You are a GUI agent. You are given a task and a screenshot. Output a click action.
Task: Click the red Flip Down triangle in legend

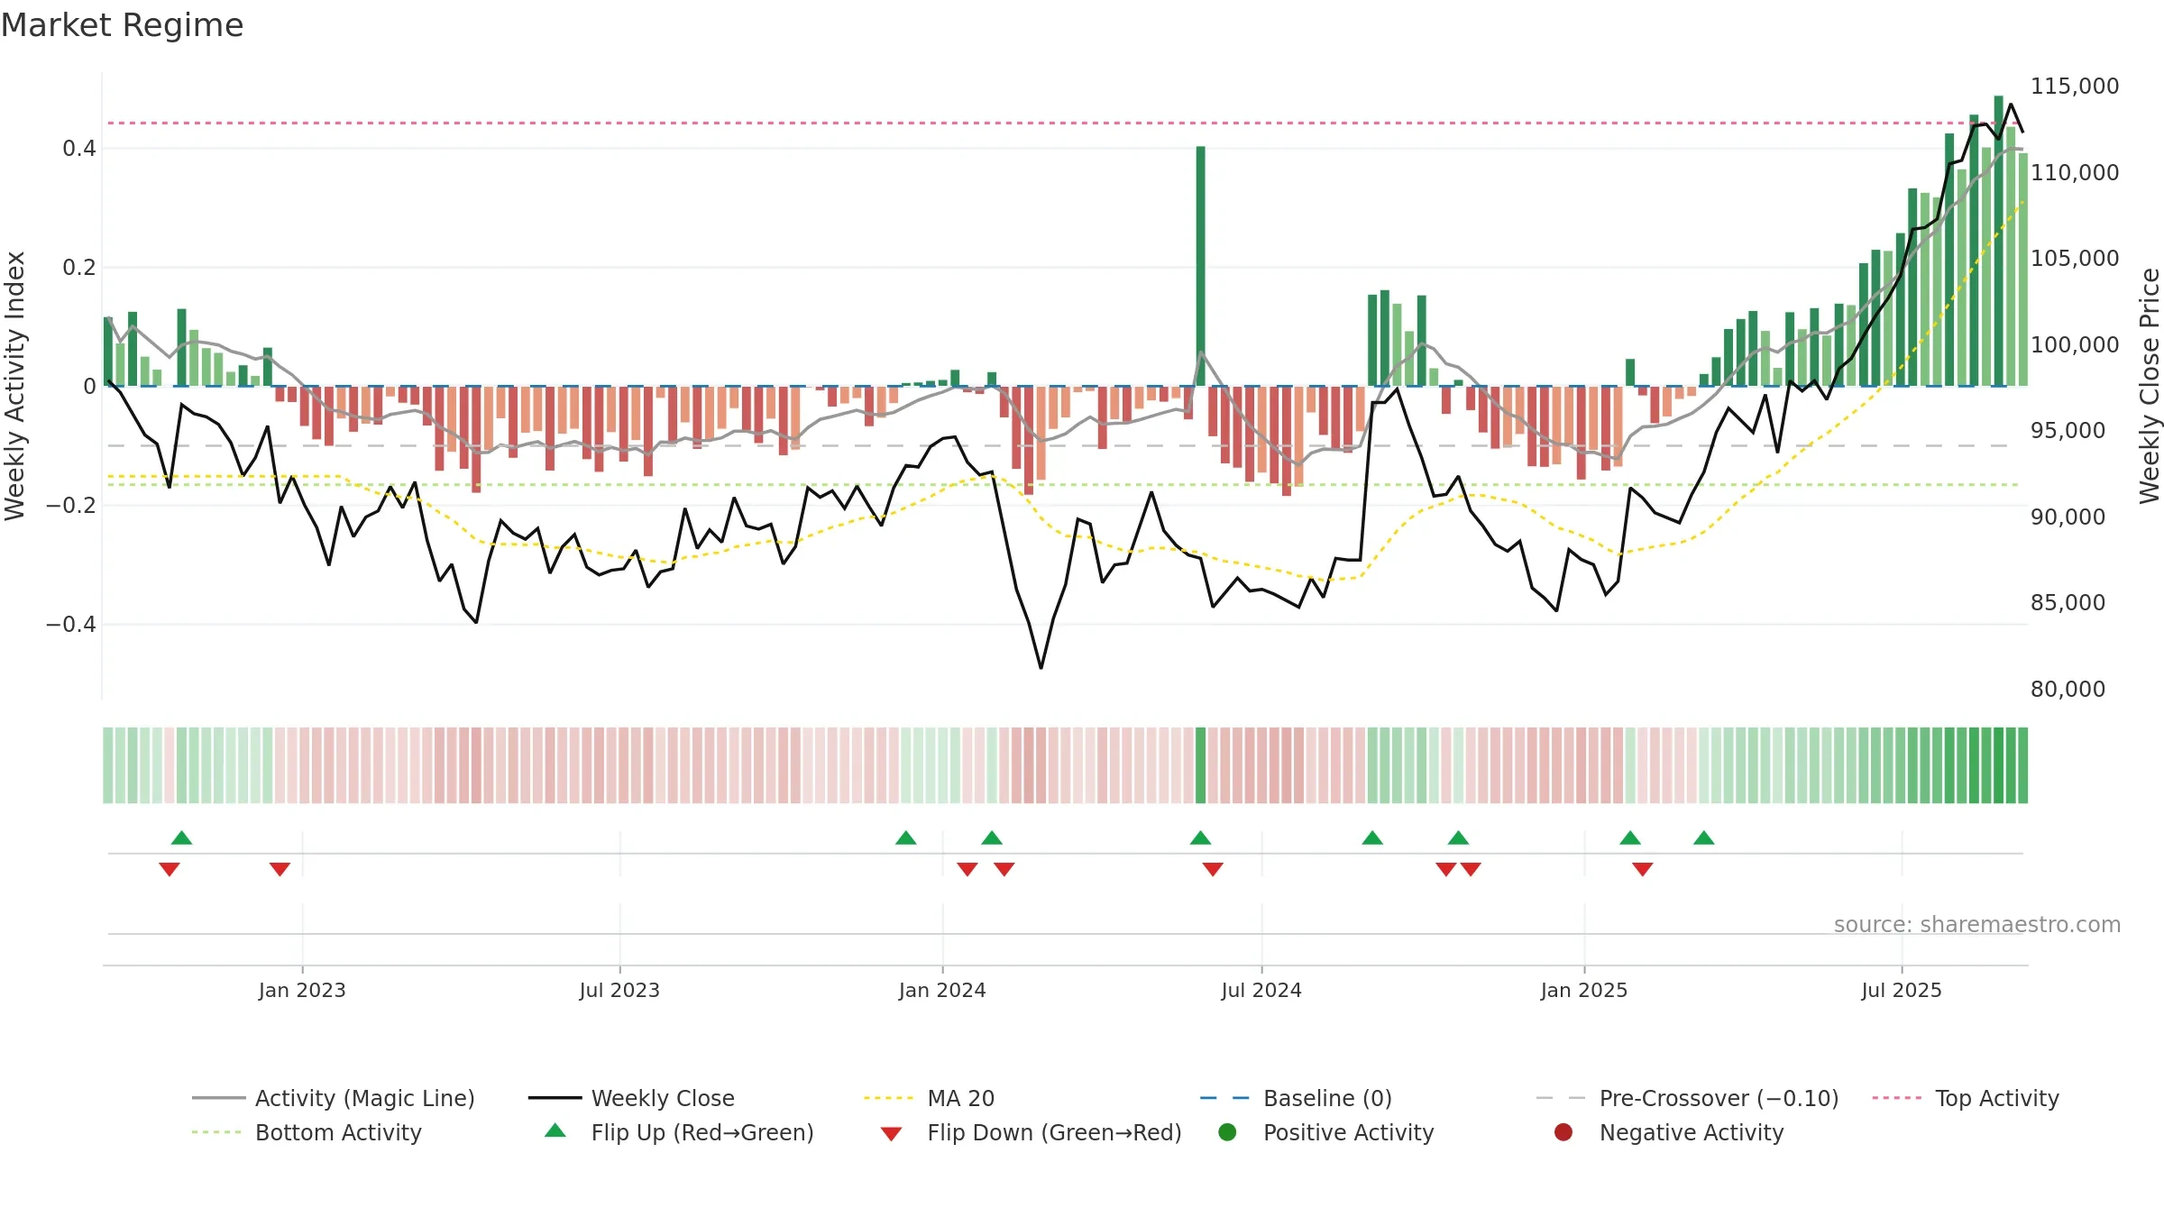[891, 1134]
